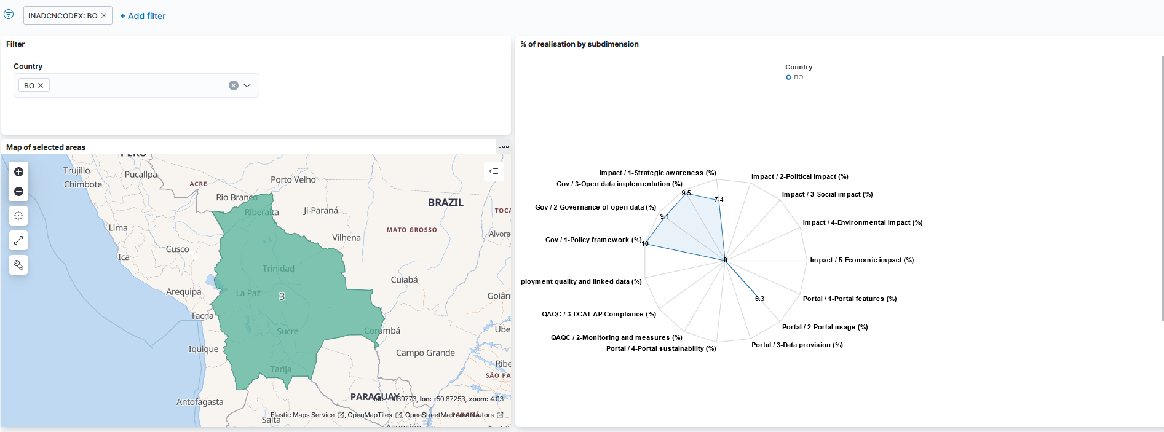Click Add filter
This screenshot has width=1164, height=432.
pos(143,16)
